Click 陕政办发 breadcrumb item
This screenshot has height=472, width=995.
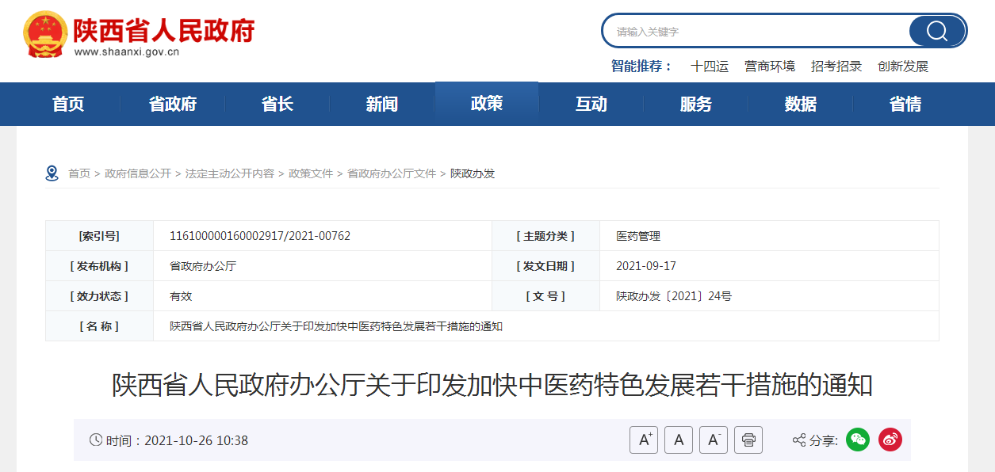click(x=473, y=173)
